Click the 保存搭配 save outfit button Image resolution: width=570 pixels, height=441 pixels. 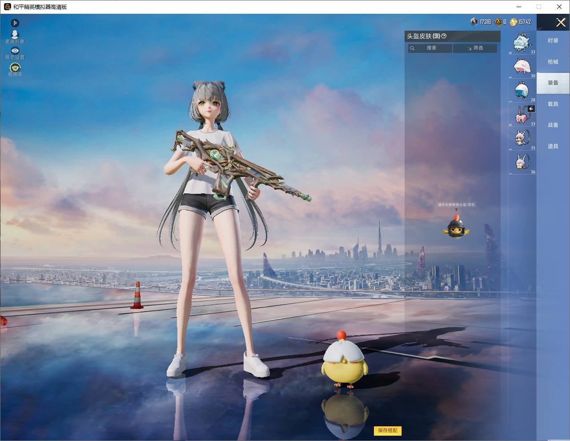pos(388,430)
